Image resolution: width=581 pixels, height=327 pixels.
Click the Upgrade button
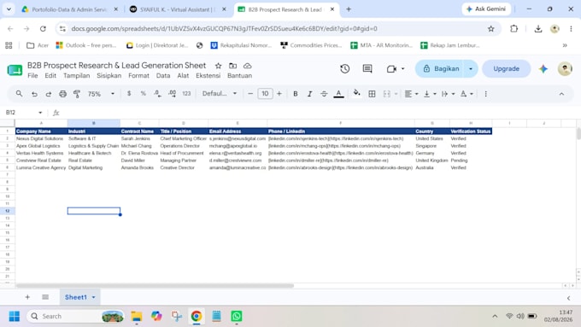pyautogui.click(x=506, y=69)
